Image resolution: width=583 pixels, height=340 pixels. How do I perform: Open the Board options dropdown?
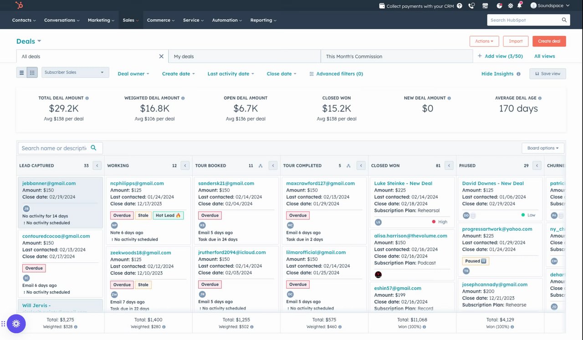point(542,148)
